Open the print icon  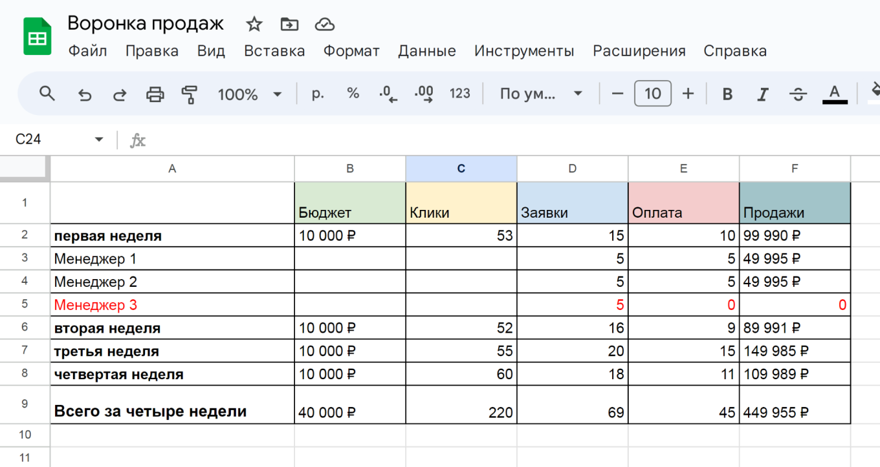pyautogui.click(x=154, y=93)
